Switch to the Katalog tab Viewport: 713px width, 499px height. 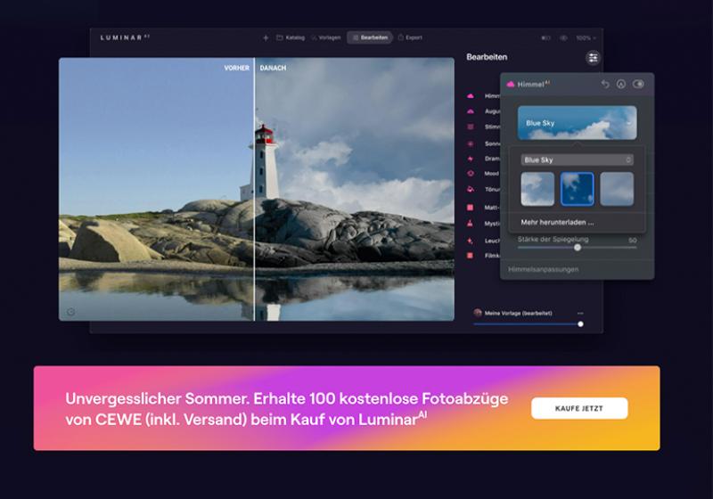click(x=291, y=37)
